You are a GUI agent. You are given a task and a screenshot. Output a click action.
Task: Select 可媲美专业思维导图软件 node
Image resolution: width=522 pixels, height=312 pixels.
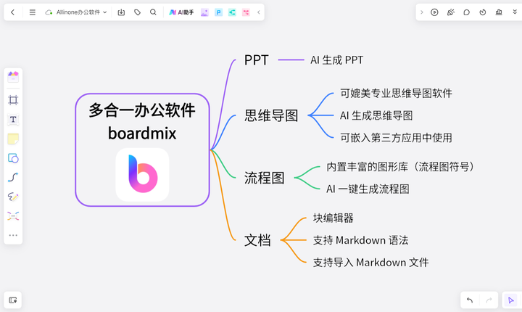click(x=396, y=94)
